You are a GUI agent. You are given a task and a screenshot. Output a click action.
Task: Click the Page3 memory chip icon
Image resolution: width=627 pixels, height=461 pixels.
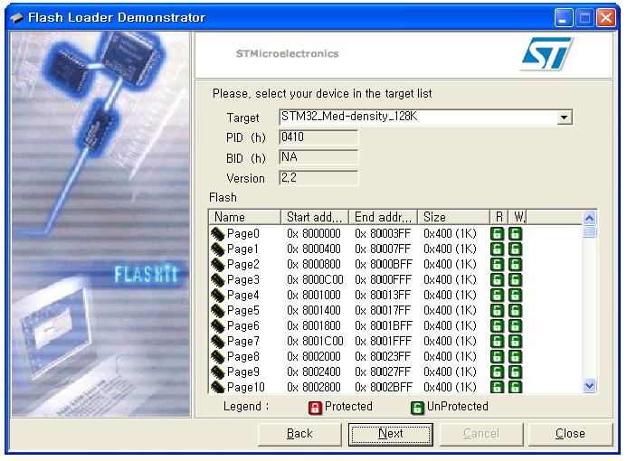[x=218, y=279]
